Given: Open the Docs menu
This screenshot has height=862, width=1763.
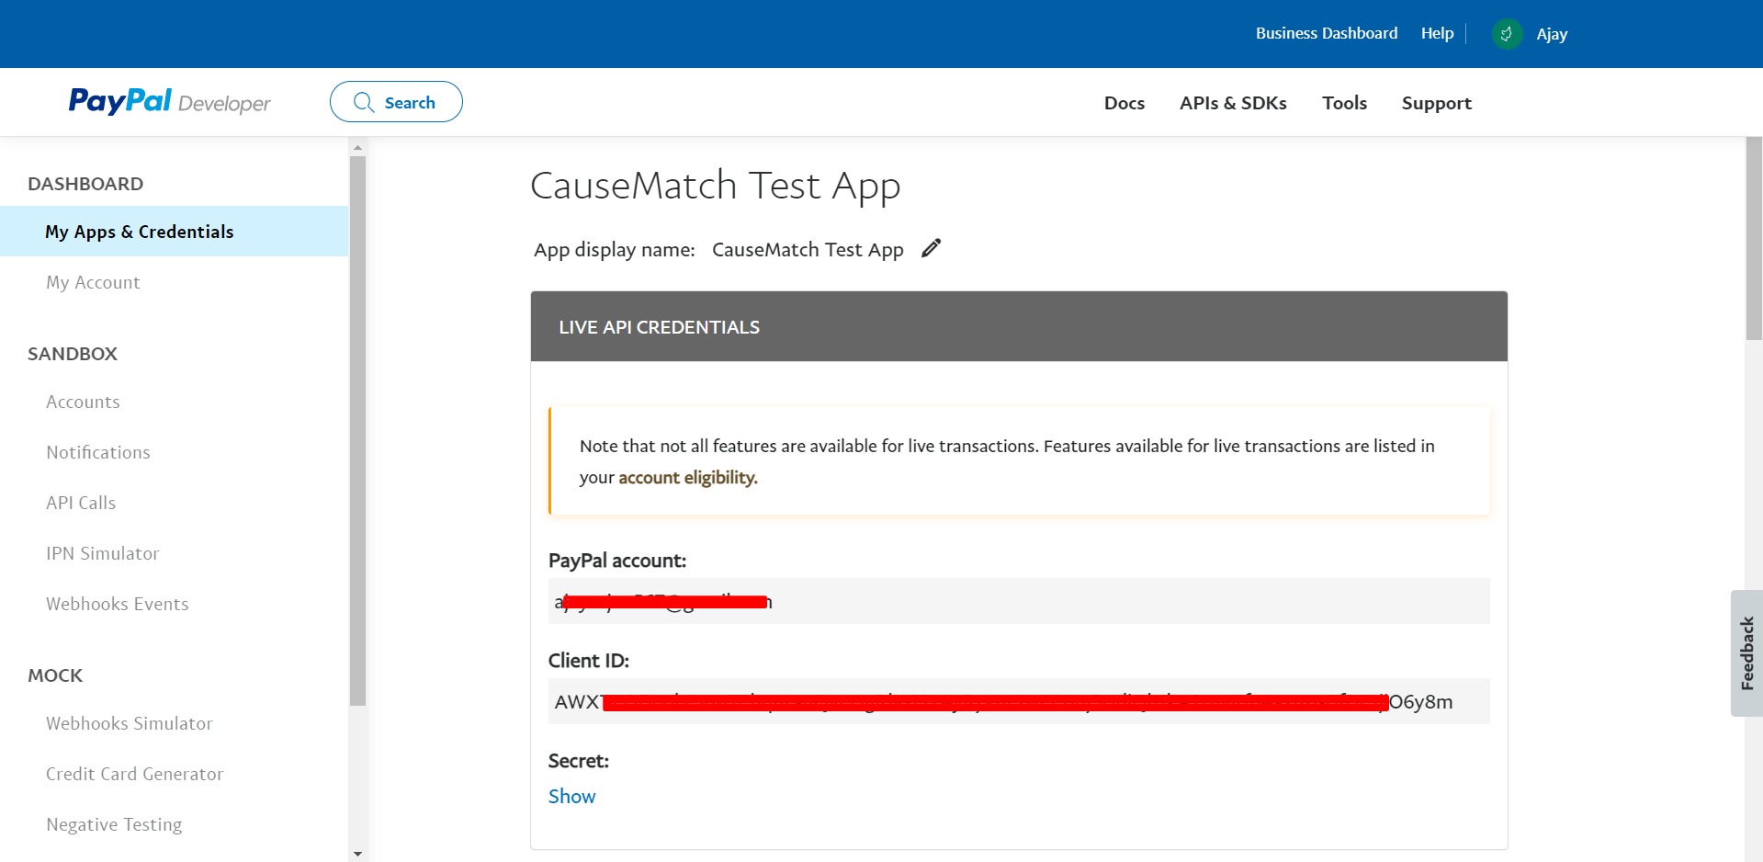Looking at the screenshot, I should pyautogui.click(x=1124, y=103).
